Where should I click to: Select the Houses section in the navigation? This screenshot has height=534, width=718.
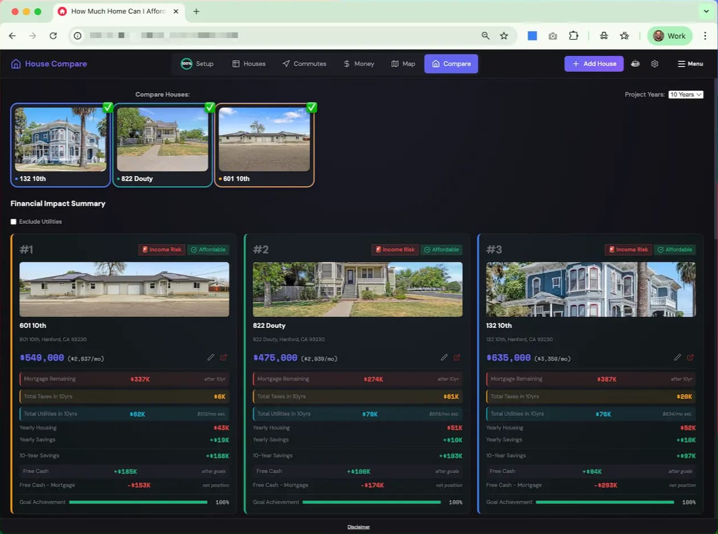[x=248, y=64]
